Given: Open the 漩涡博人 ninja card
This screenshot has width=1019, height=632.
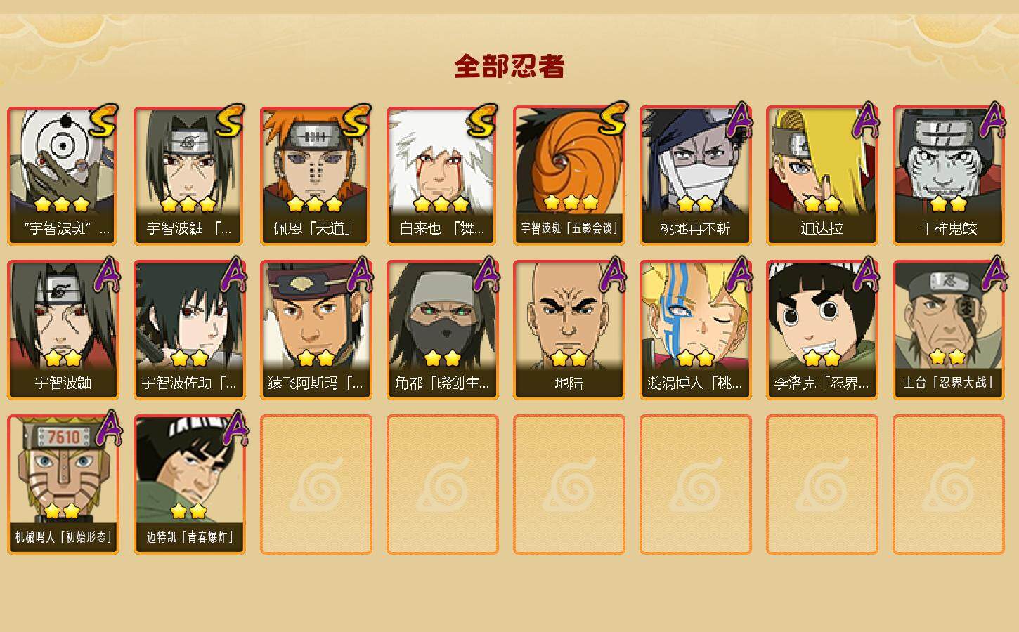Looking at the screenshot, I should (x=696, y=330).
